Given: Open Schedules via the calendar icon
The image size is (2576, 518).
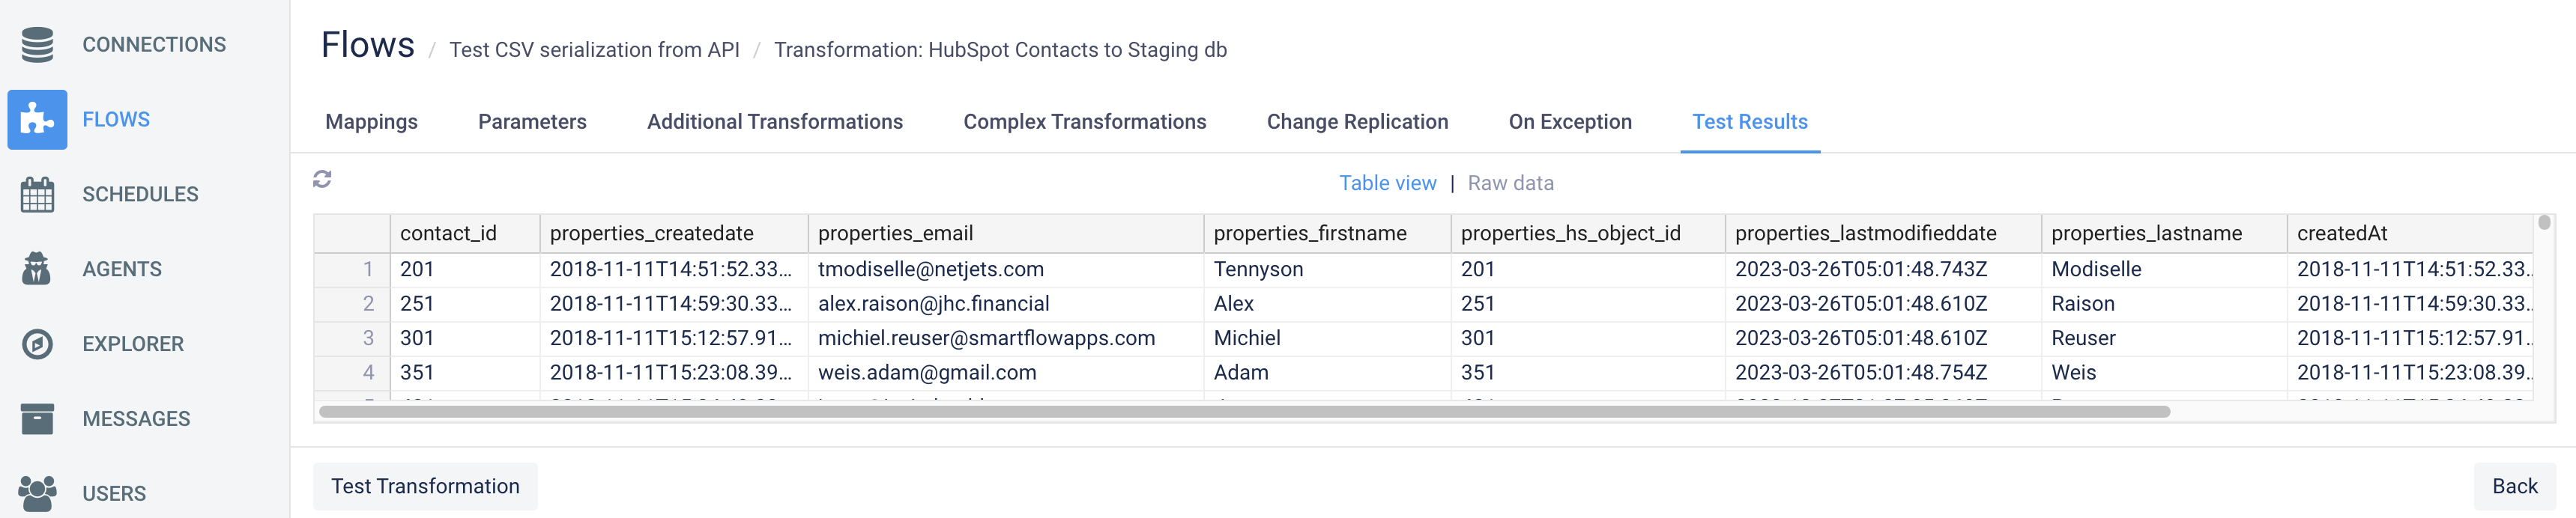Looking at the screenshot, I should pyautogui.click(x=37, y=194).
